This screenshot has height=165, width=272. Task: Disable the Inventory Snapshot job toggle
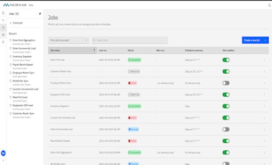coord(226,106)
